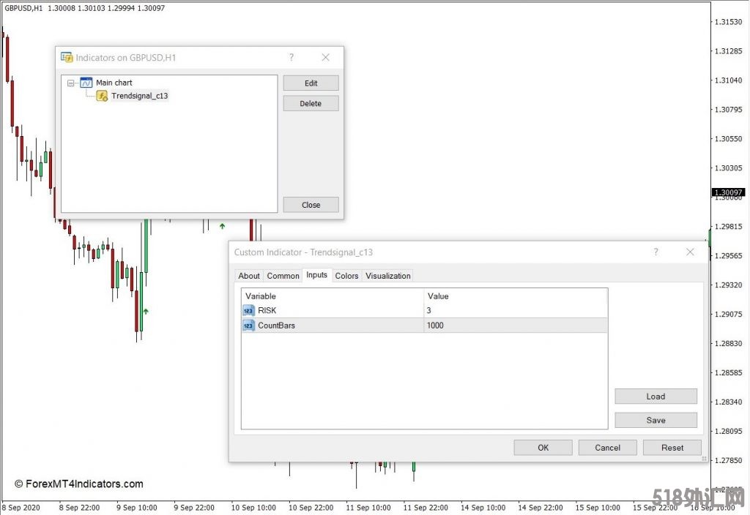Click the CountBars variable row icon
Screen dimensions: 750x515
click(248, 326)
